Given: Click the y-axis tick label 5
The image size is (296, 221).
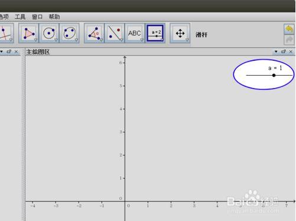Looking at the screenshot, I should coord(121,86).
